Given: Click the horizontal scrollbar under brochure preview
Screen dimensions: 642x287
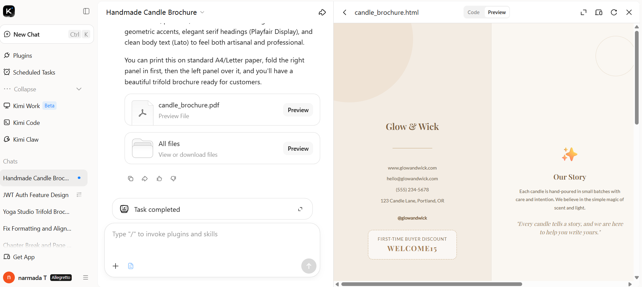Looking at the screenshot, I should [x=432, y=284].
